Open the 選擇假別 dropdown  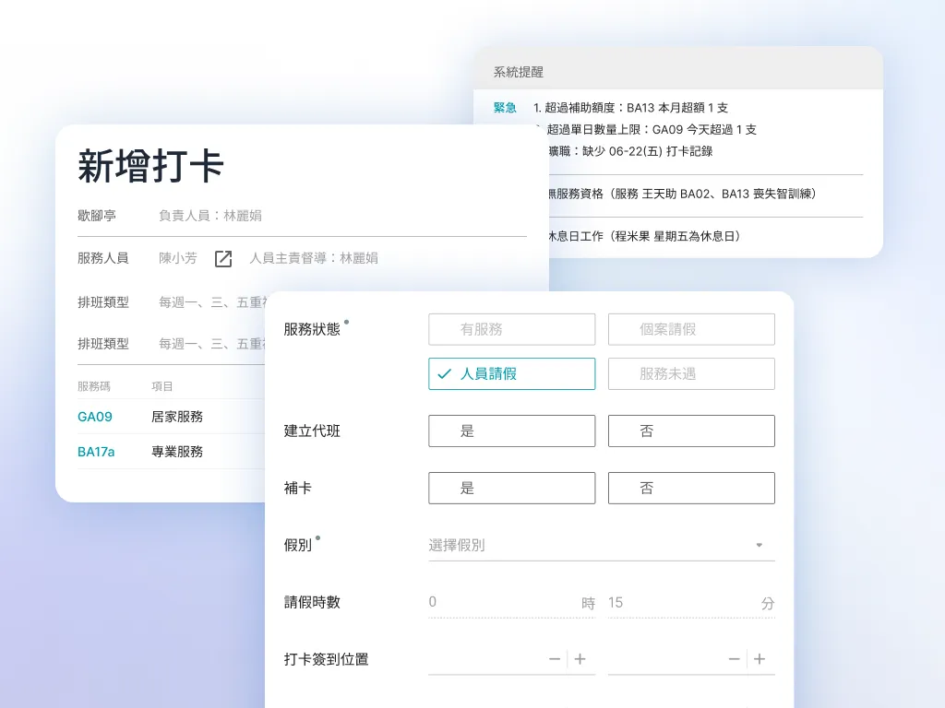click(x=602, y=546)
